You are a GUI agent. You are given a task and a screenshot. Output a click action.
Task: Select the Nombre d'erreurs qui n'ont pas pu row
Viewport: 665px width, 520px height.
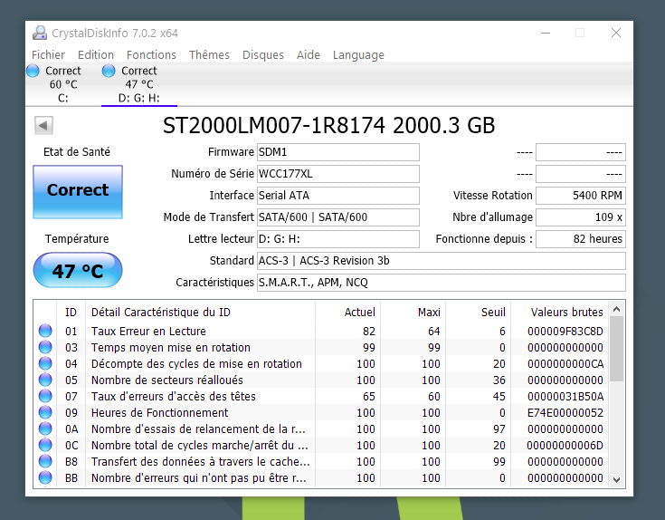coord(321,478)
